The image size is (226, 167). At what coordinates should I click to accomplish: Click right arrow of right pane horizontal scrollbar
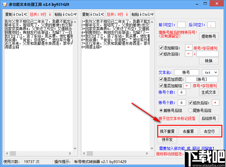tap(147, 154)
